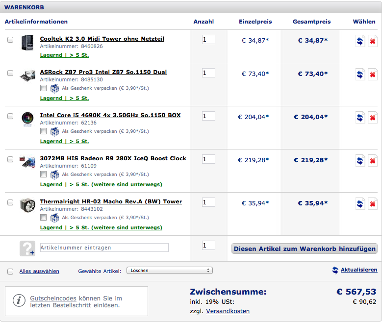
Task: Click gift box icon under HIS Radeon
Action: [54, 174]
